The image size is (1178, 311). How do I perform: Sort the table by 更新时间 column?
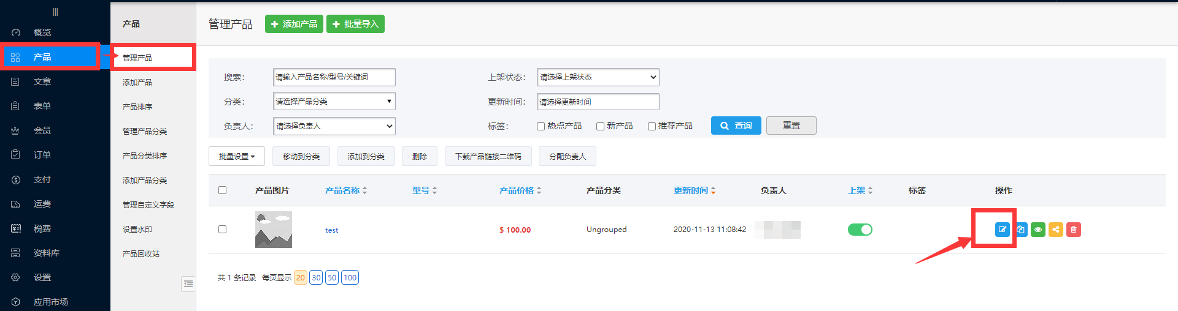point(695,190)
